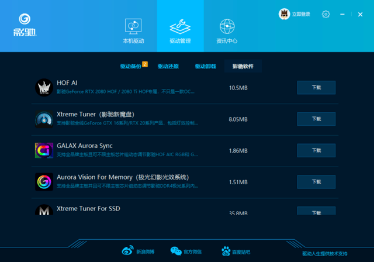Click Xtreme Tuner (影驰新魔盘) title
The width and height of the screenshot is (374, 262).
(x=96, y=114)
